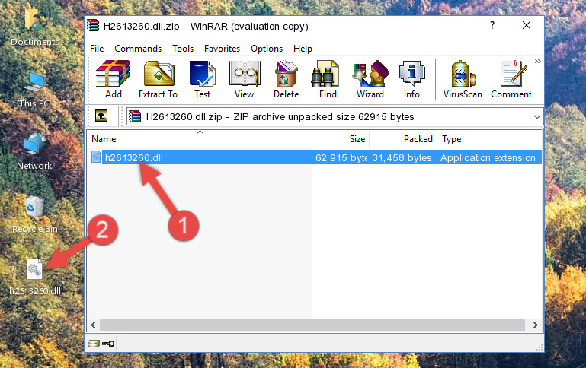The height and width of the screenshot is (368, 586).
Task: Expand the hidden toolbar items chevron
Action: 537,61
